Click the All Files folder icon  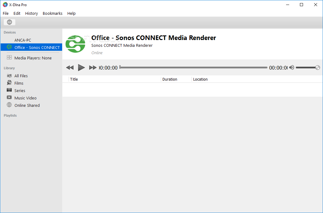coord(9,76)
